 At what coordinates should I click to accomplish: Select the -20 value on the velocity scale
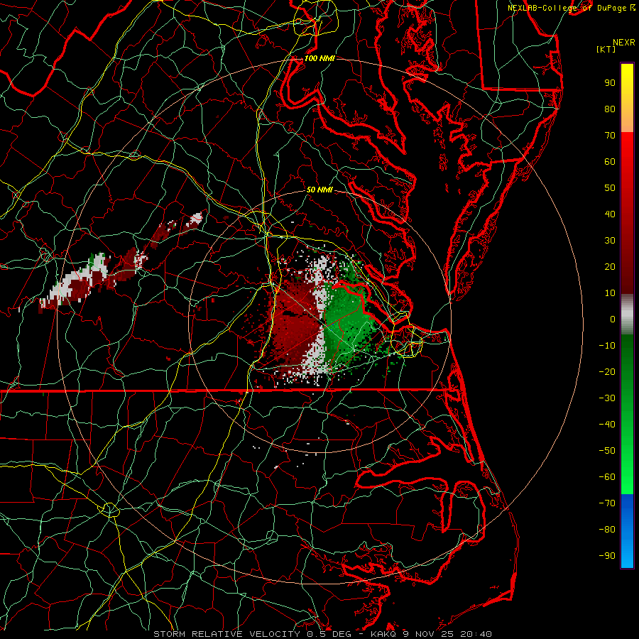tap(607, 372)
